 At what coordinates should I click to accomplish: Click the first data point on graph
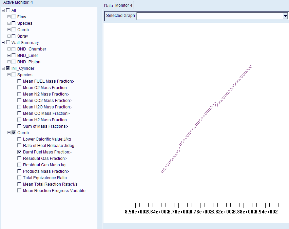pyautogui.click(x=162, y=171)
